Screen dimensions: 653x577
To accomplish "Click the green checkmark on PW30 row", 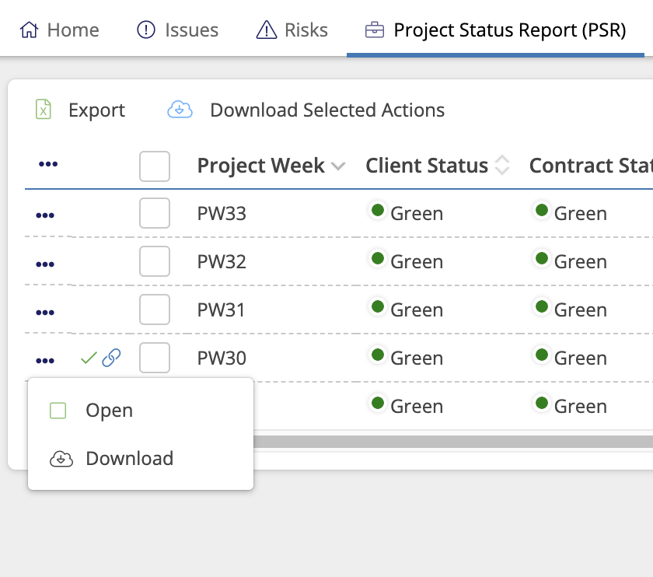I will click(x=89, y=358).
